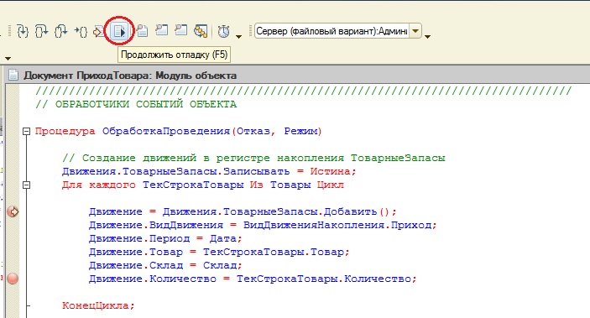Remove the red breakpoint at Количество line
The width and height of the screenshot is (590, 318).
coord(13,279)
